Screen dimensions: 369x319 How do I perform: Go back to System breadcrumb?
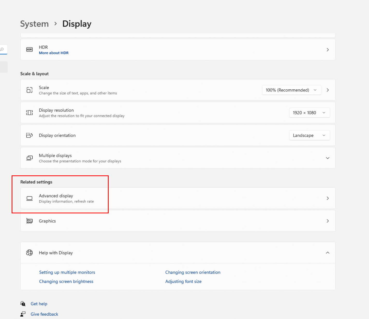point(34,24)
